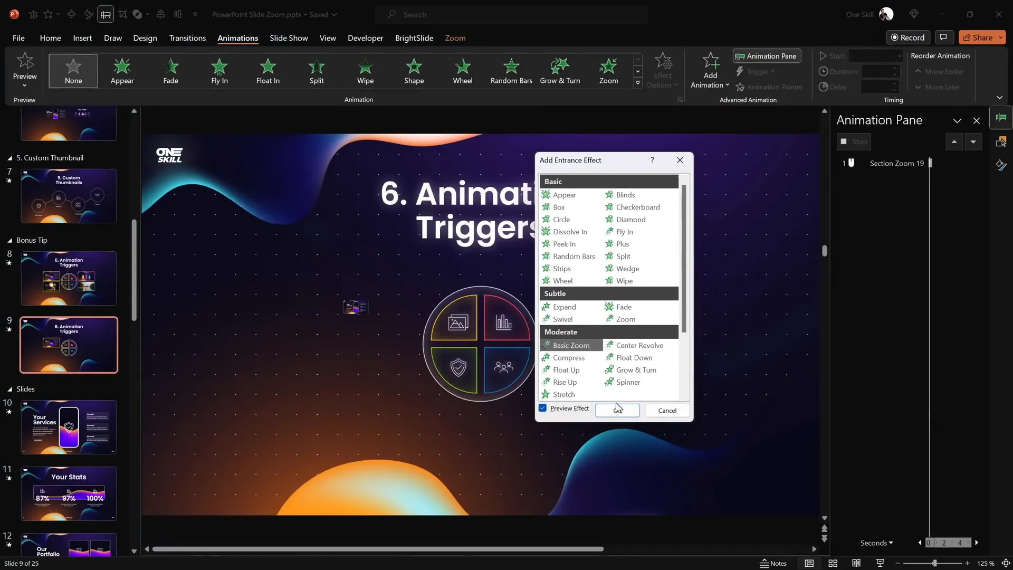Choose Dissolve In entrance effect
Viewport: 1013px width, 570px height.
point(570,232)
